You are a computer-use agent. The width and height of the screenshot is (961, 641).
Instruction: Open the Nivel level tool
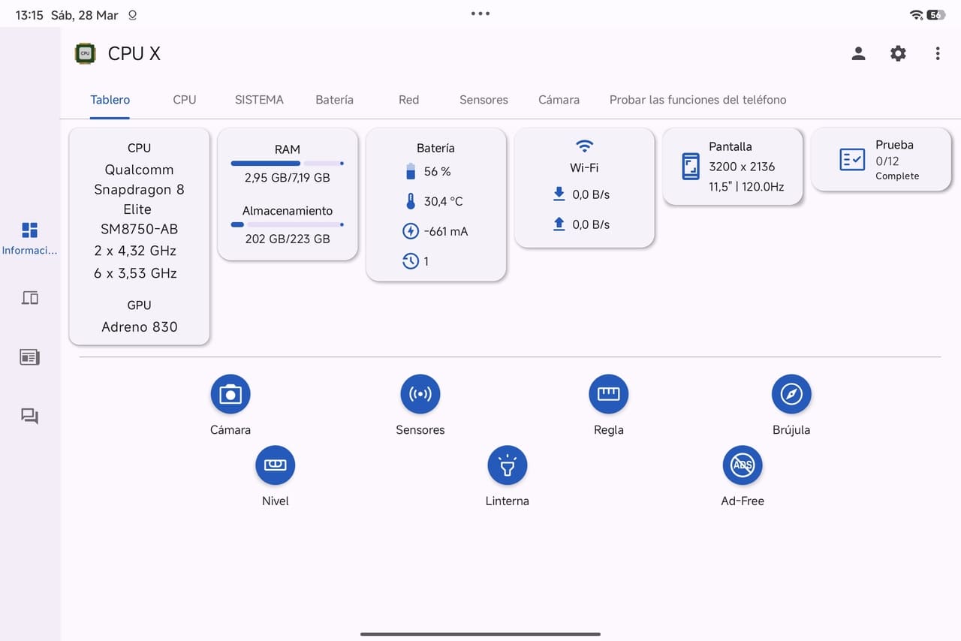[275, 465]
